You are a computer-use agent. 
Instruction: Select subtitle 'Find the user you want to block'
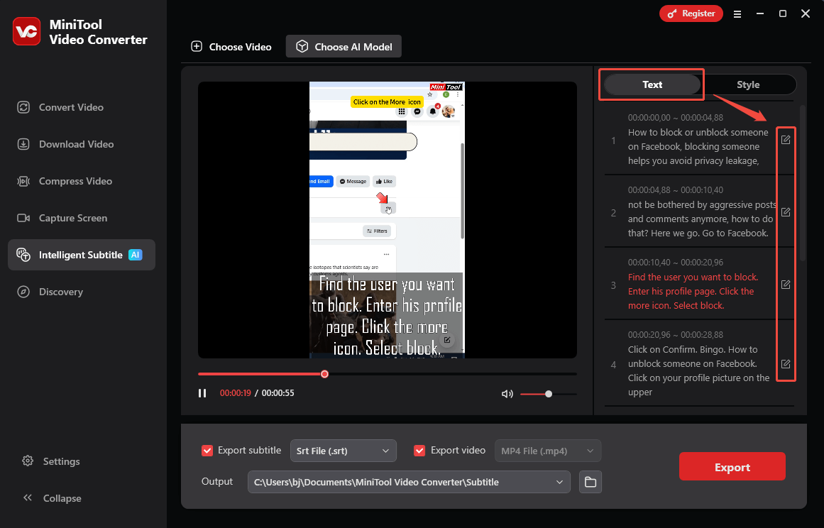tap(693, 291)
